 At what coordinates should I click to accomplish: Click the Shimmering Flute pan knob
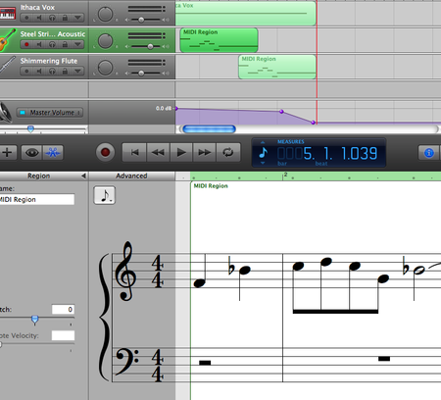tap(105, 68)
